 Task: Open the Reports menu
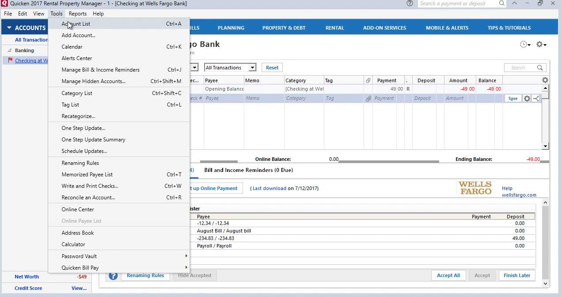(78, 14)
